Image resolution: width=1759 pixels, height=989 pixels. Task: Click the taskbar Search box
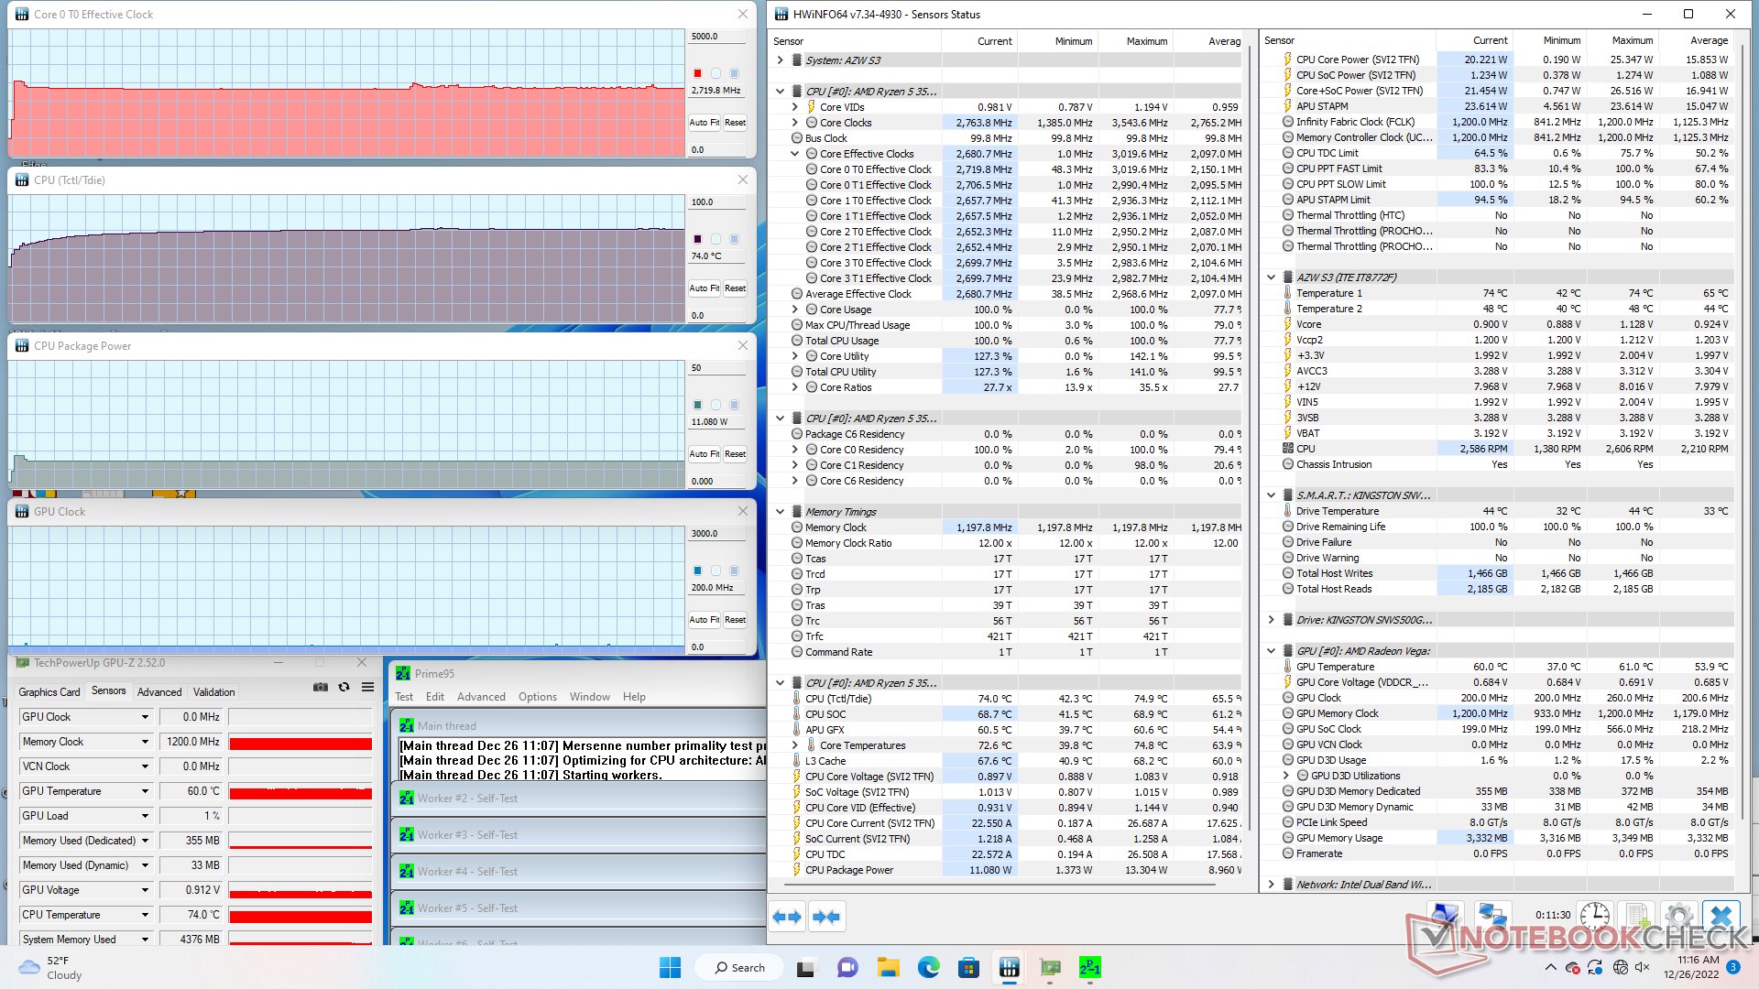[740, 968]
